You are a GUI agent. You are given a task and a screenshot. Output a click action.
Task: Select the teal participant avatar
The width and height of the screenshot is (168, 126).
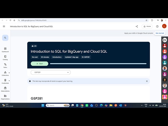click(165, 63)
